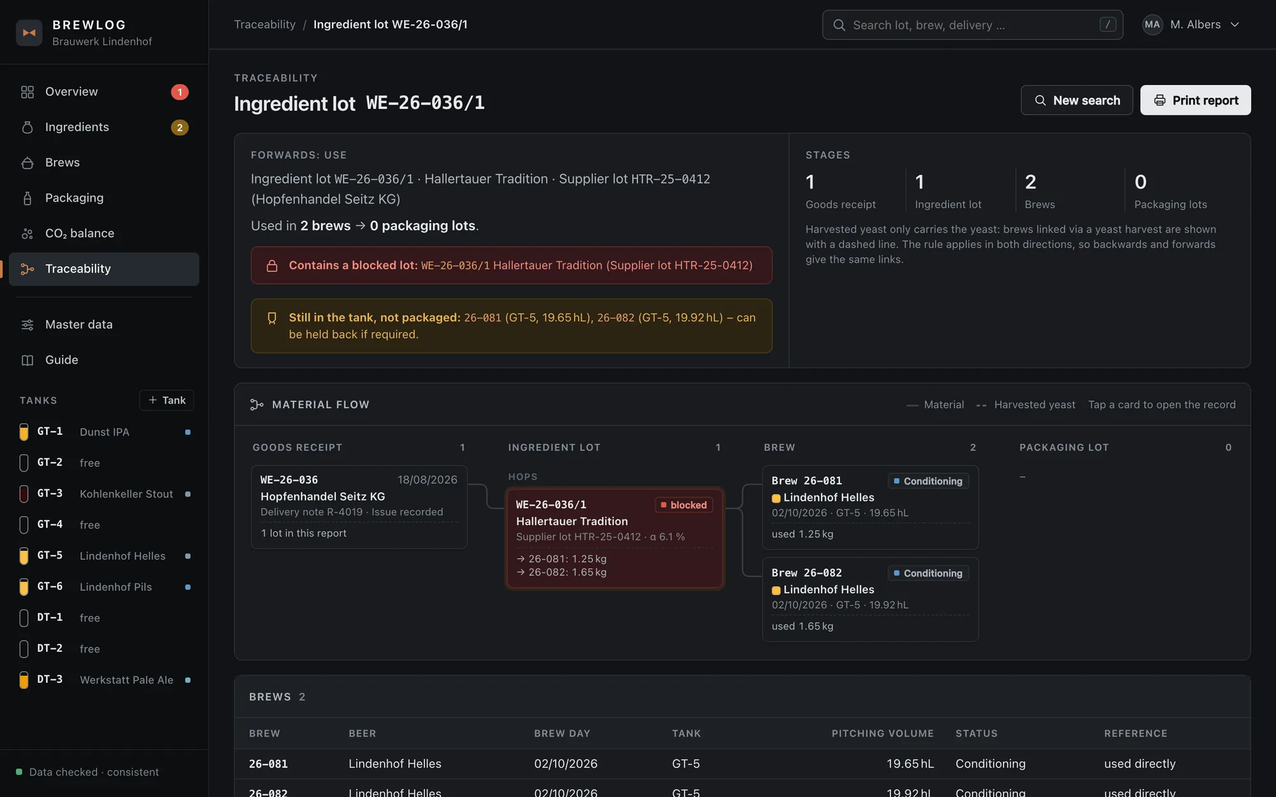The height and width of the screenshot is (797, 1276).
Task: Open the Brew 26-082 card
Action: (x=870, y=599)
